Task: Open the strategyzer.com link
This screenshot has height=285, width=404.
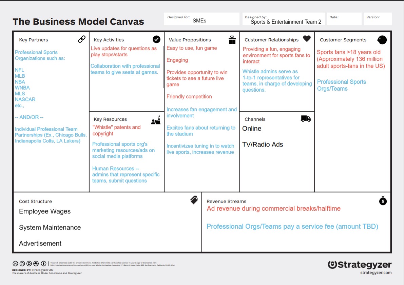Action: coord(376,273)
